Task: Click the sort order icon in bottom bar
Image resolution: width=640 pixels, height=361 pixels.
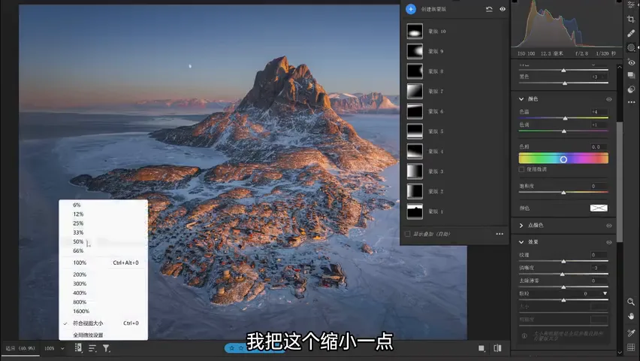Action: pos(92,348)
